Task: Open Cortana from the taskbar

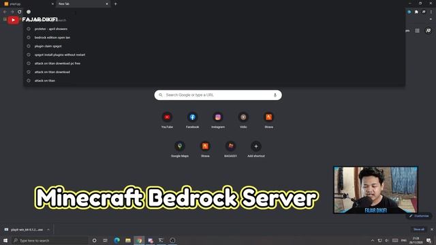Action: (94, 240)
